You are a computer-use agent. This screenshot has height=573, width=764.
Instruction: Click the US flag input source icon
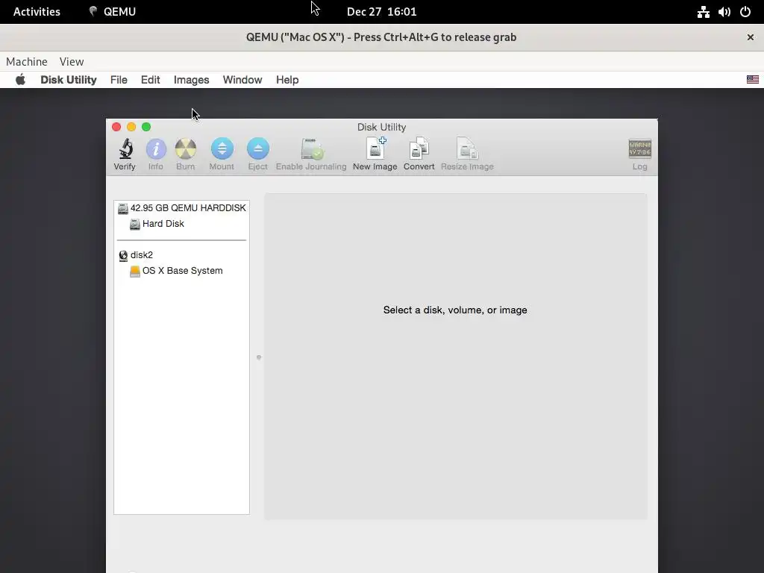[x=752, y=79]
